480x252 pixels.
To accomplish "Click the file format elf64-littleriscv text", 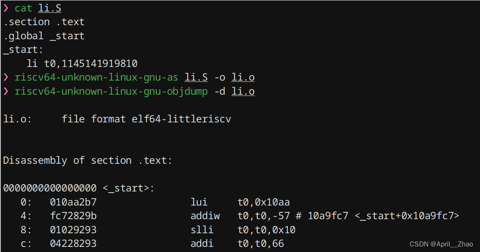I will (x=147, y=119).
